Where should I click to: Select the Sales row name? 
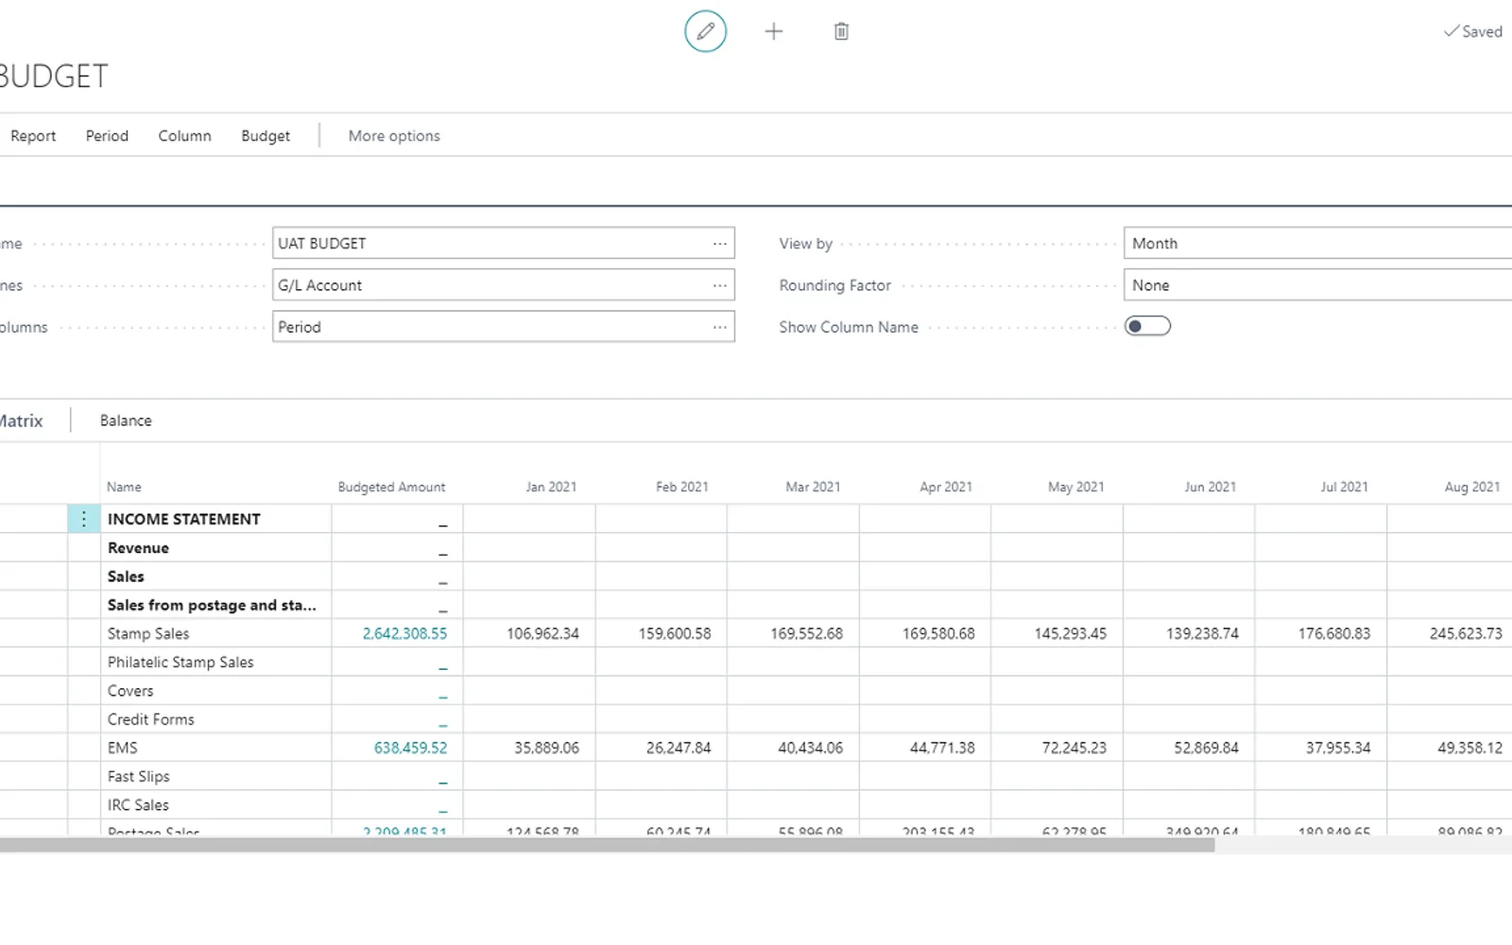(x=126, y=576)
